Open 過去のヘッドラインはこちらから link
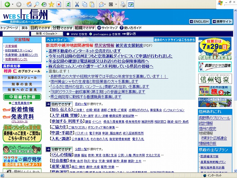This screenshot has width=237, height=178. click(174, 40)
